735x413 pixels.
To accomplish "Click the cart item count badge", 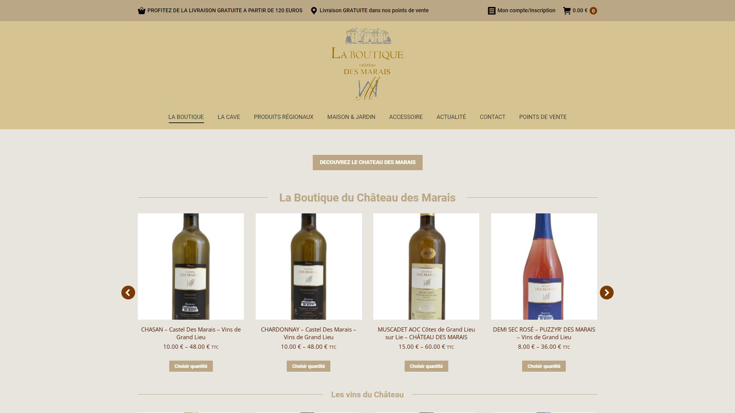I will [593, 11].
